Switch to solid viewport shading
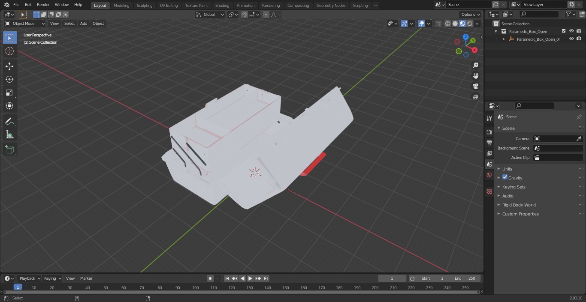586x302 pixels. (455, 24)
